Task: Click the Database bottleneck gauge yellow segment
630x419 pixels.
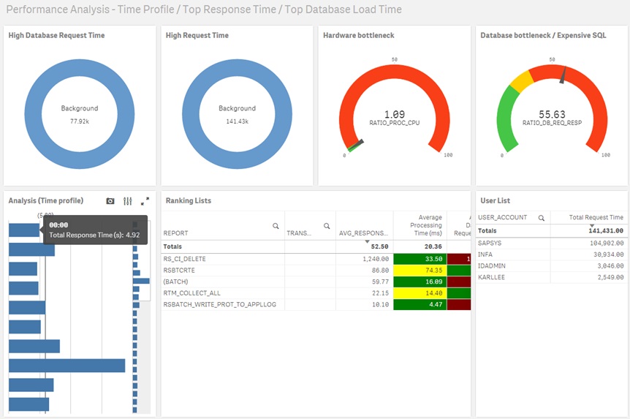Action: [x=522, y=82]
